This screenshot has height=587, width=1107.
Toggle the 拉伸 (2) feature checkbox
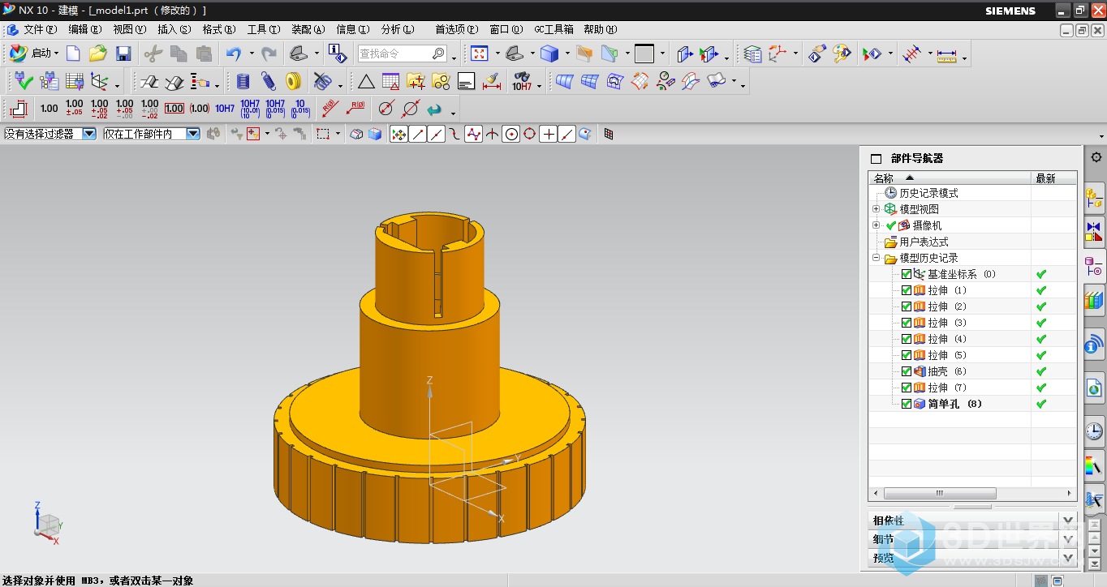[x=907, y=306]
